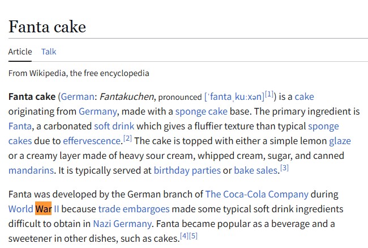The image size is (368, 248).
Task: Follow the cake link
Action: [x=304, y=96]
